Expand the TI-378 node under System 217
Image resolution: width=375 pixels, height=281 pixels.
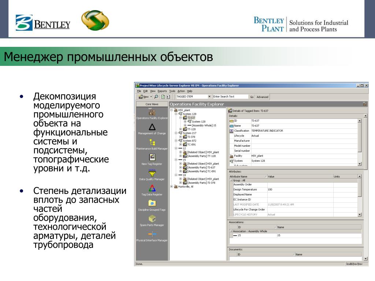181,137
